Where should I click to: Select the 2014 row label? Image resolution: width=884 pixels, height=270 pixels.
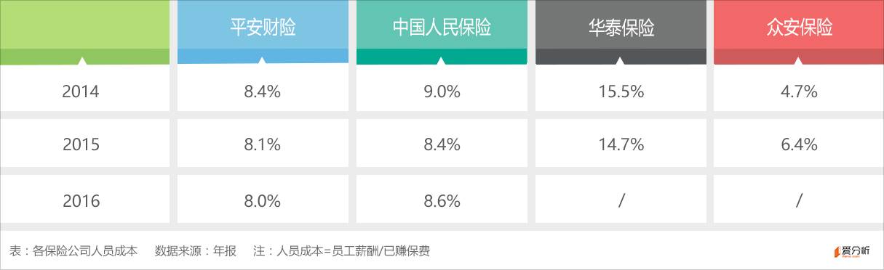click(x=80, y=91)
